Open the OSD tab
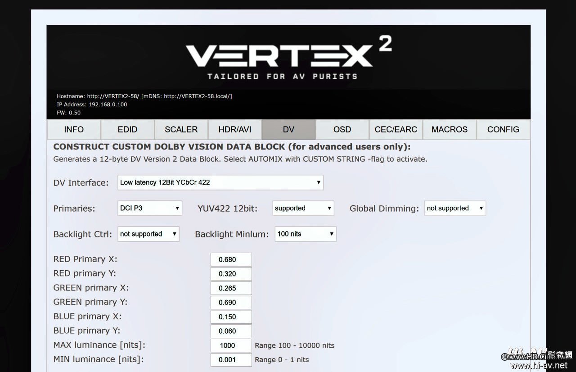Viewport: 576px width, 372px height. pyautogui.click(x=342, y=129)
